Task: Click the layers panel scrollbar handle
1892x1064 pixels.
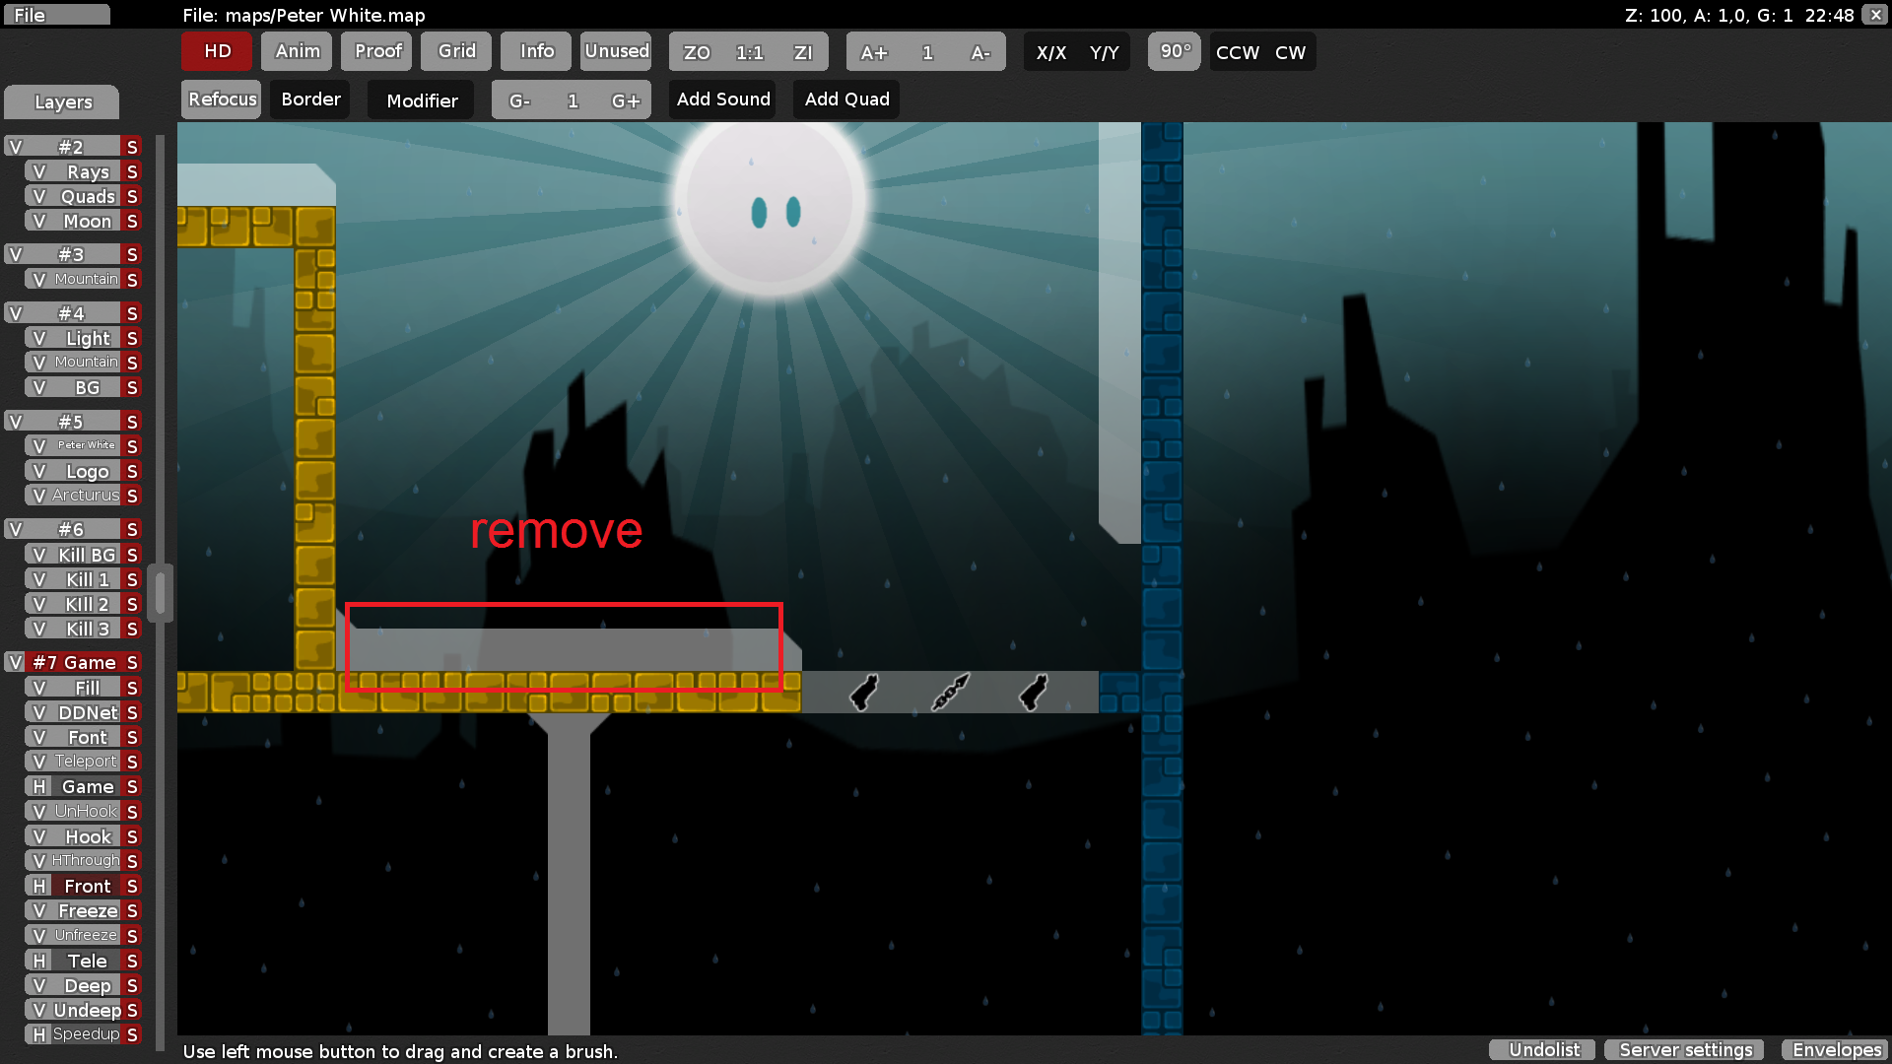Action: [161, 592]
